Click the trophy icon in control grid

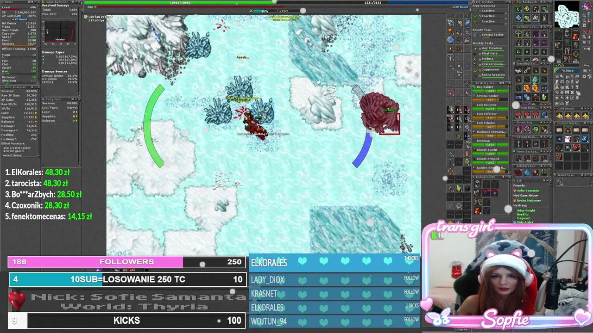pyautogui.click(x=577, y=87)
